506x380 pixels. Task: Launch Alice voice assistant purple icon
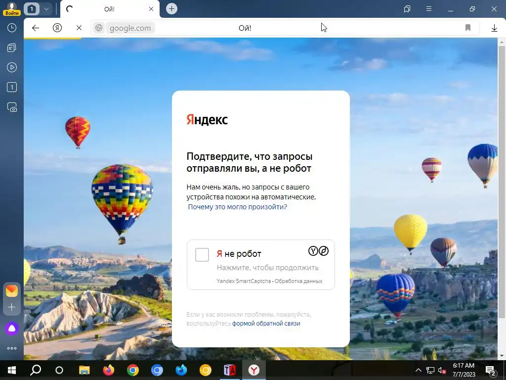pos(12,329)
